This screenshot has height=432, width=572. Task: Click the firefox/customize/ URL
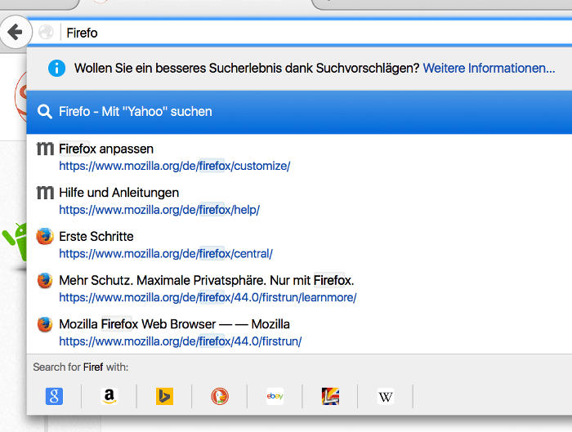(174, 166)
